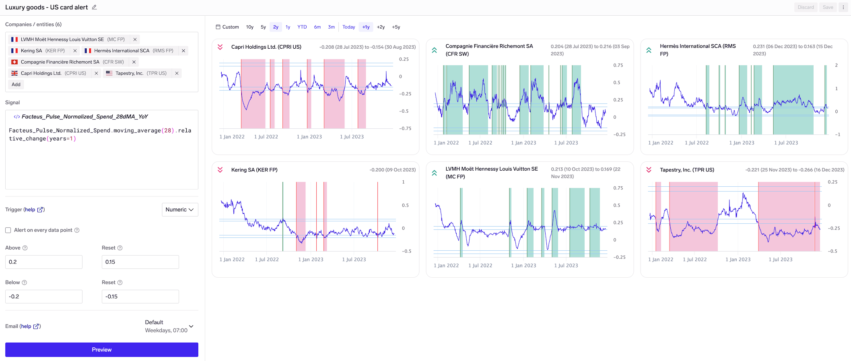Select the YTD time range
This screenshot has height=361, width=851.
tap(302, 27)
